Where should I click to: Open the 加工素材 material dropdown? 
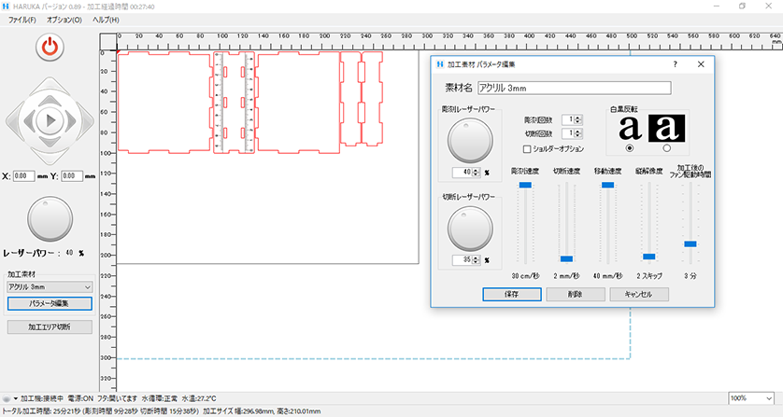click(50, 287)
